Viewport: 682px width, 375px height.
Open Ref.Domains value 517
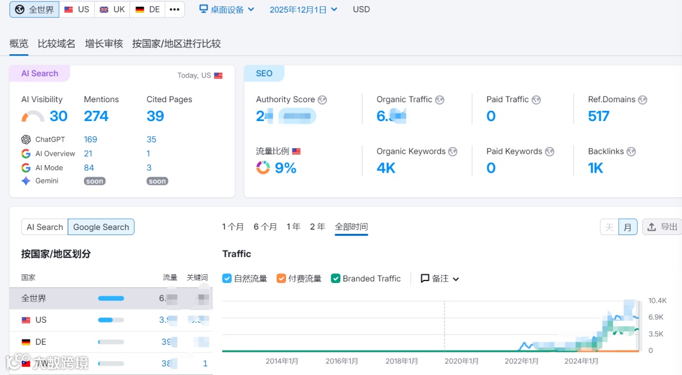pyautogui.click(x=599, y=117)
